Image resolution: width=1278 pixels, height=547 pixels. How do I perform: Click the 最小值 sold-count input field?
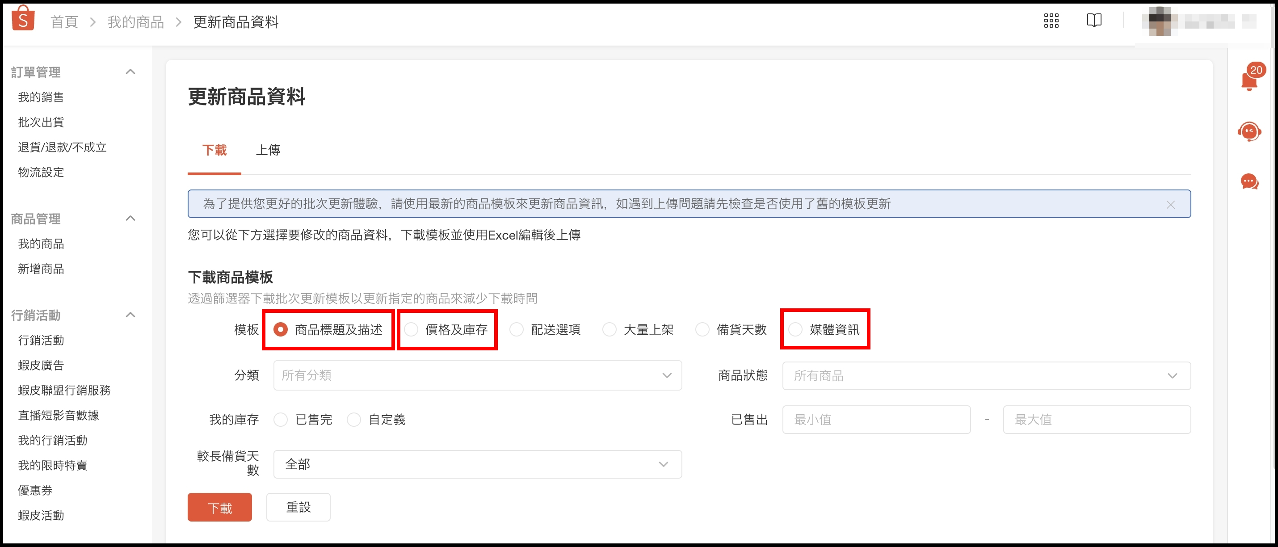click(876, 420)
